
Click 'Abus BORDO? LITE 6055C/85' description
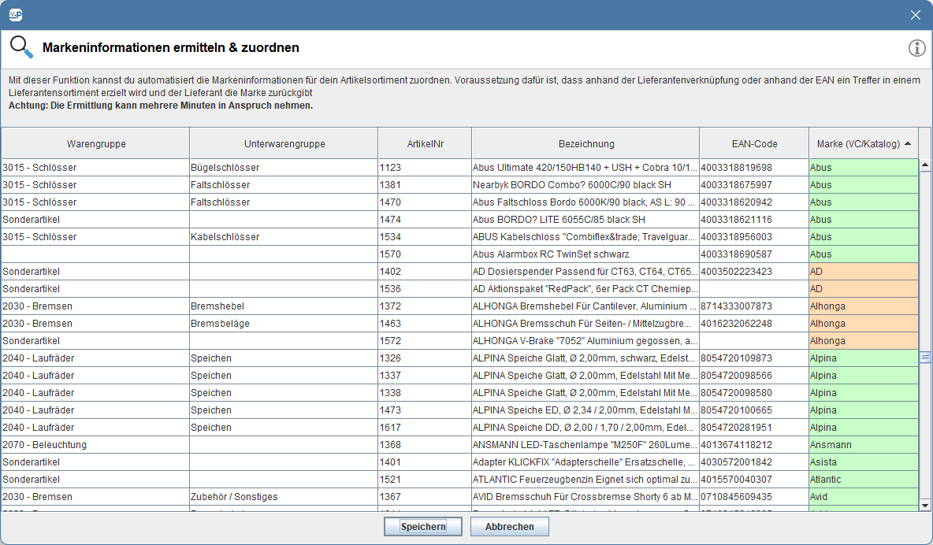pos(585,220)
